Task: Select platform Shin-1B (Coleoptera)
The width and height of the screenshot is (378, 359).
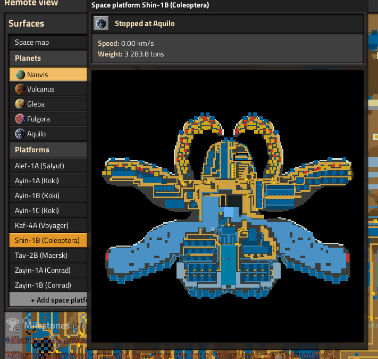Action: (48, 240)
